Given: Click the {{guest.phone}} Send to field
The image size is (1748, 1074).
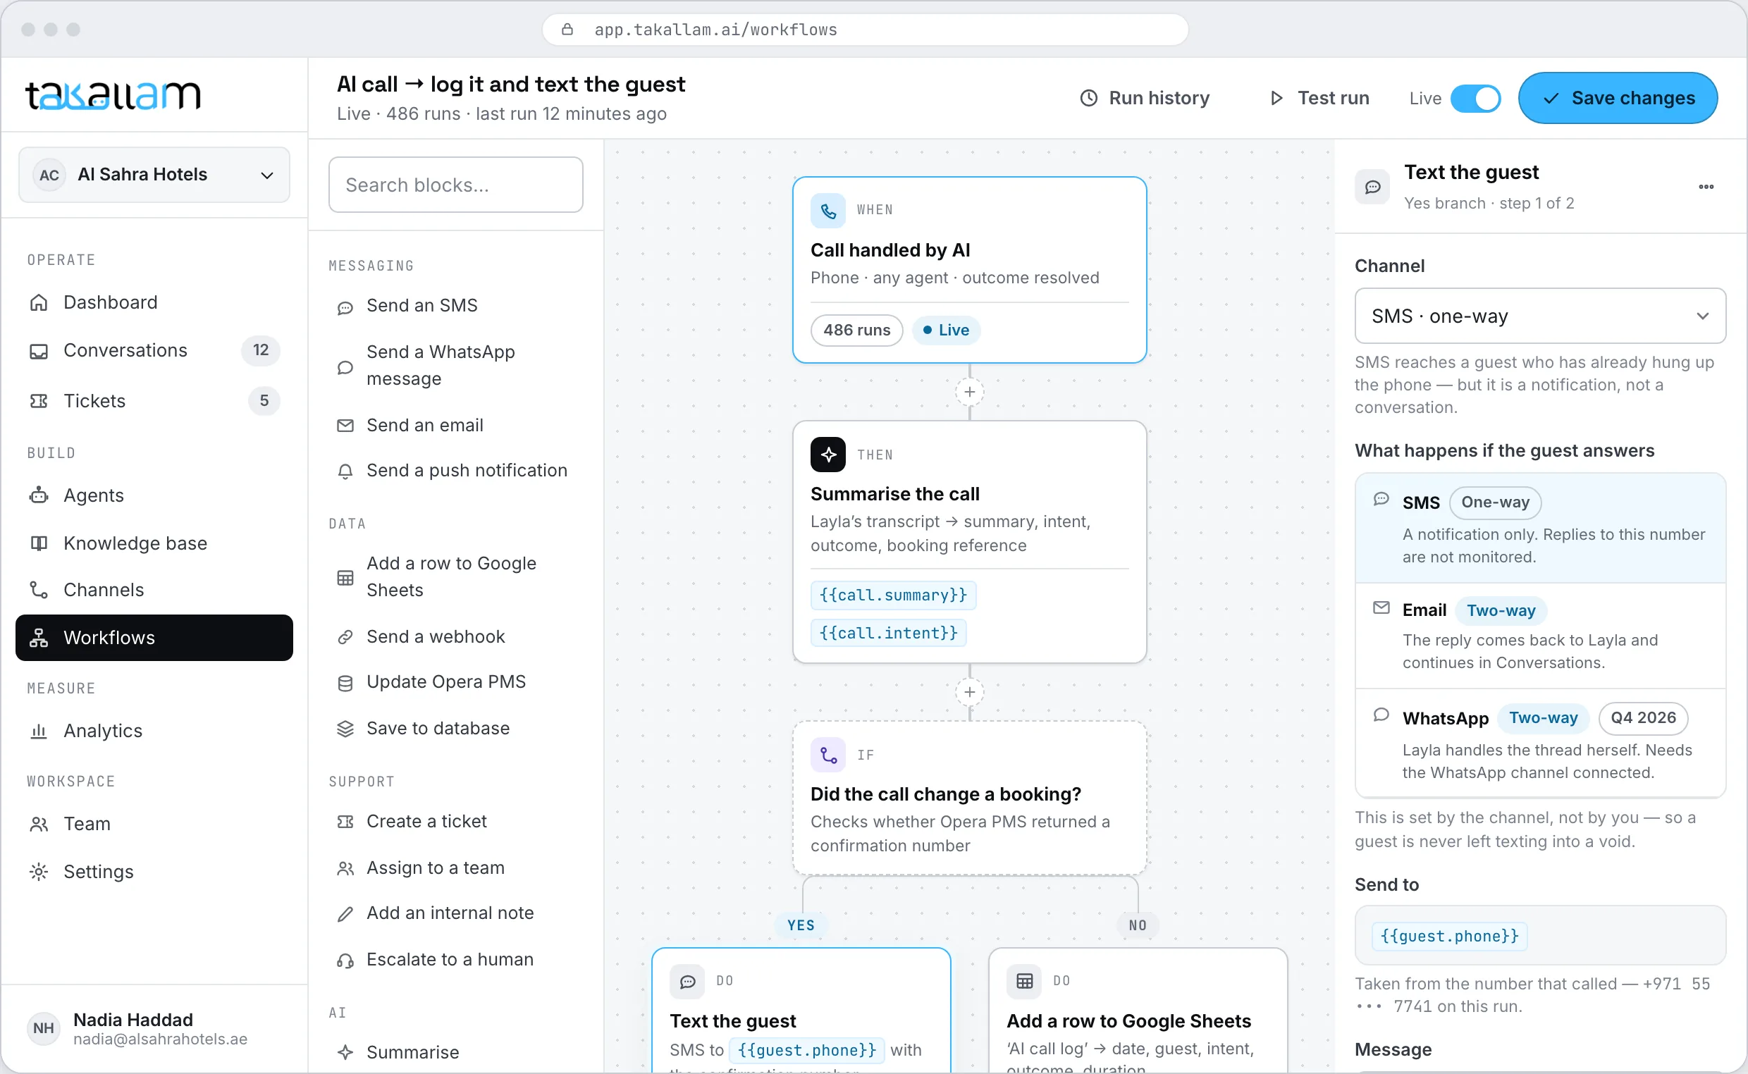Looking at the screenshot, I should click(x=1540, y=935).
